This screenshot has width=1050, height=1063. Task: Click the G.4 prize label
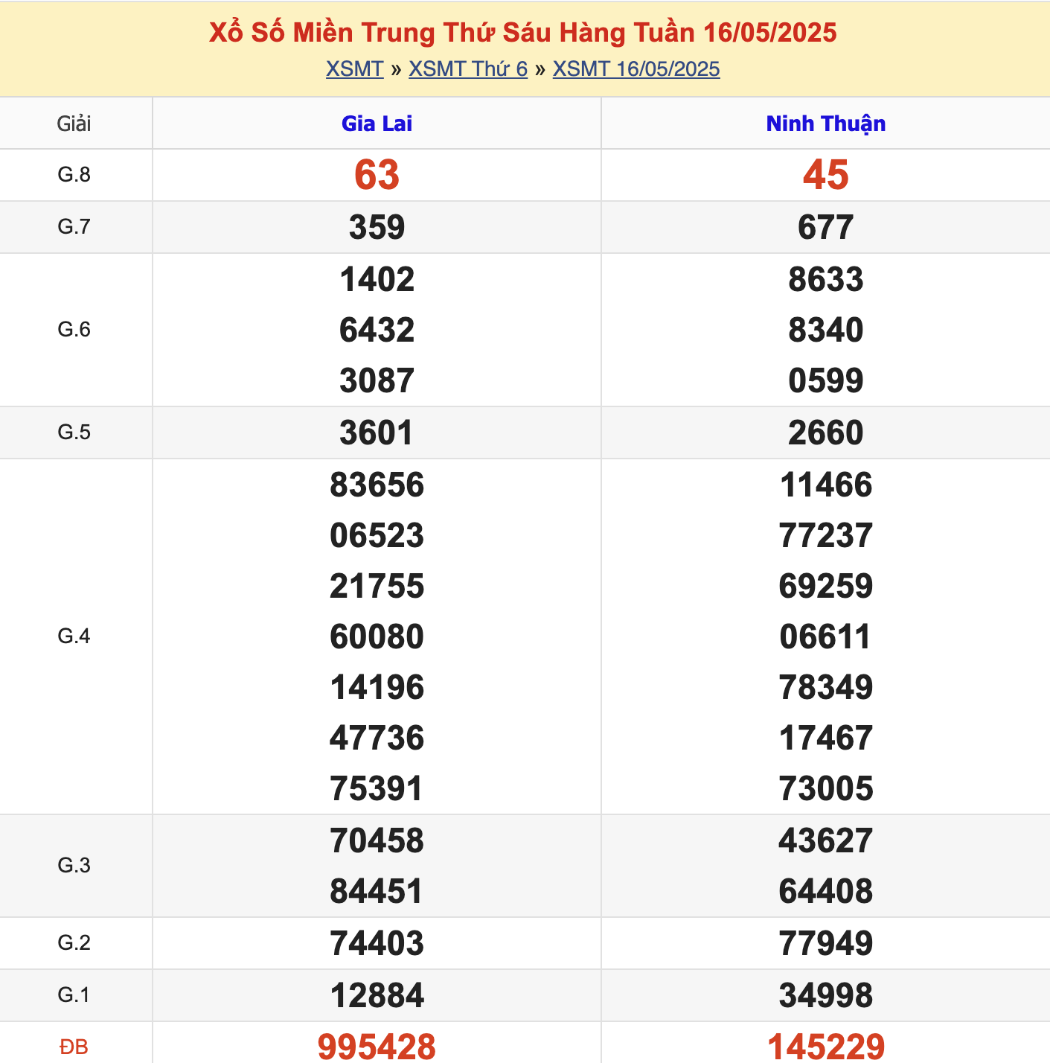pyautogui.click(x=74, y=636)
